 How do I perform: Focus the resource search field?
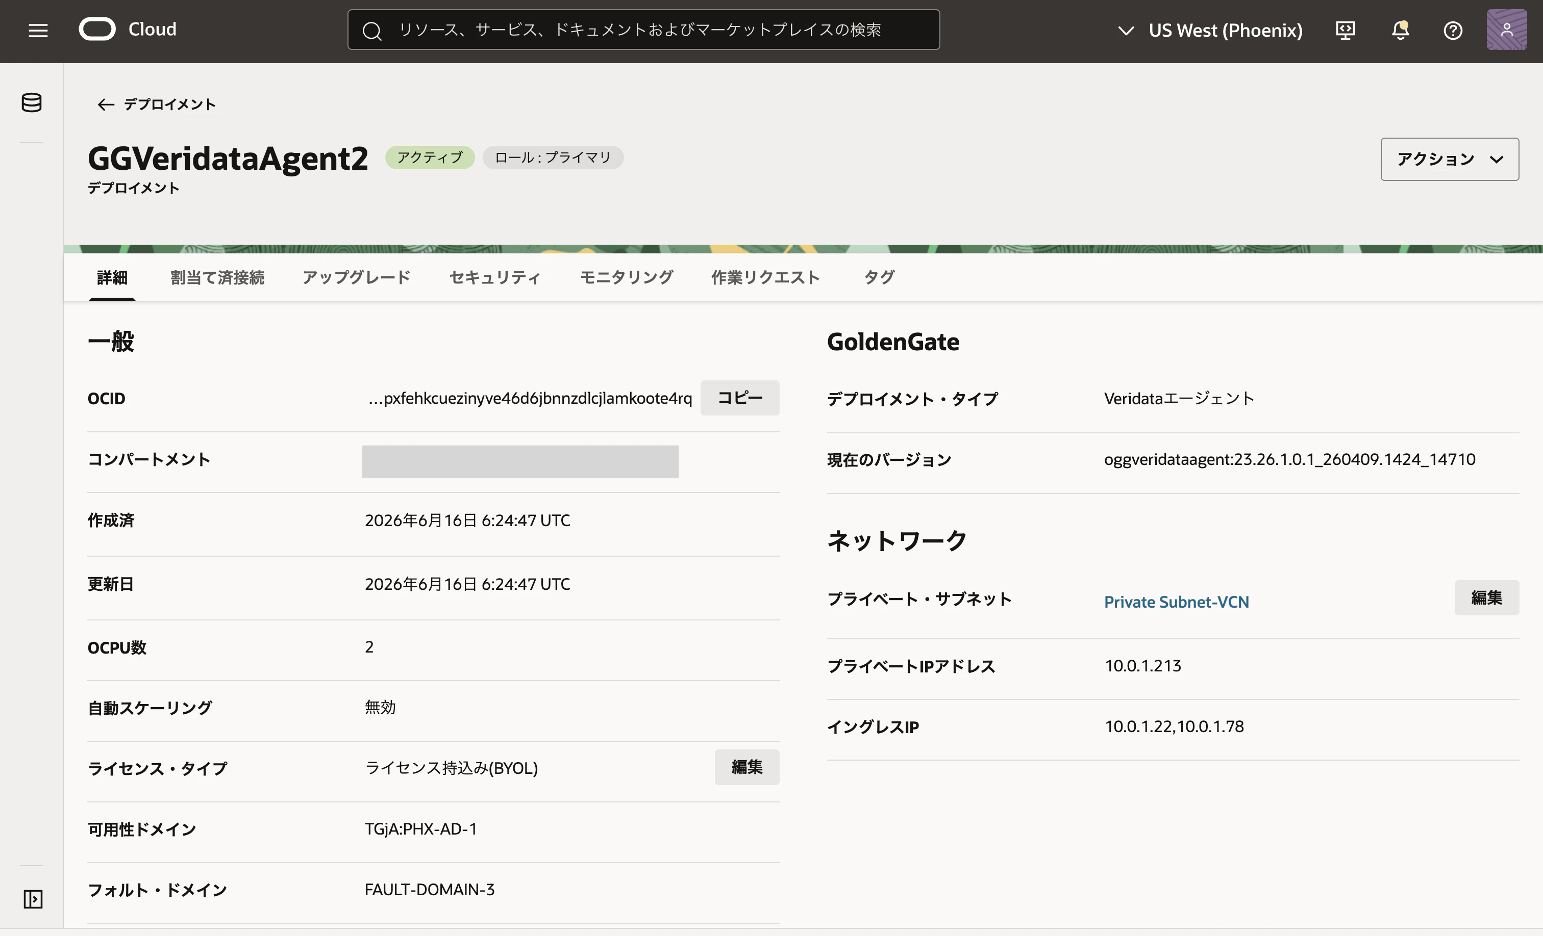(x=643, y=30)
